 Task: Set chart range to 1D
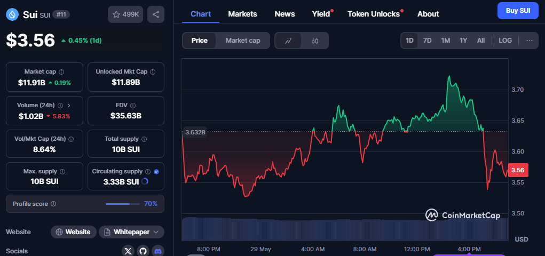point(410,41)
